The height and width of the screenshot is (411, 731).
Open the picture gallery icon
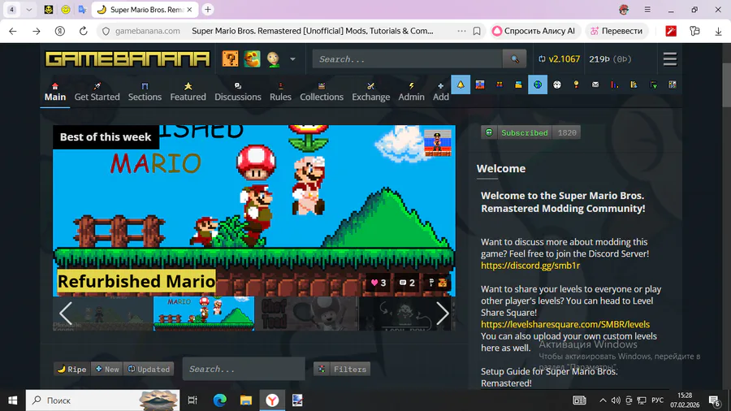[518, 84]
